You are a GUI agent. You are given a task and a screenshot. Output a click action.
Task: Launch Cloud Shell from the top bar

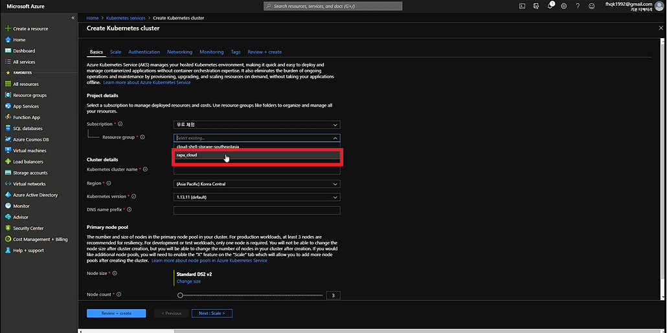[x=522, y=6]
